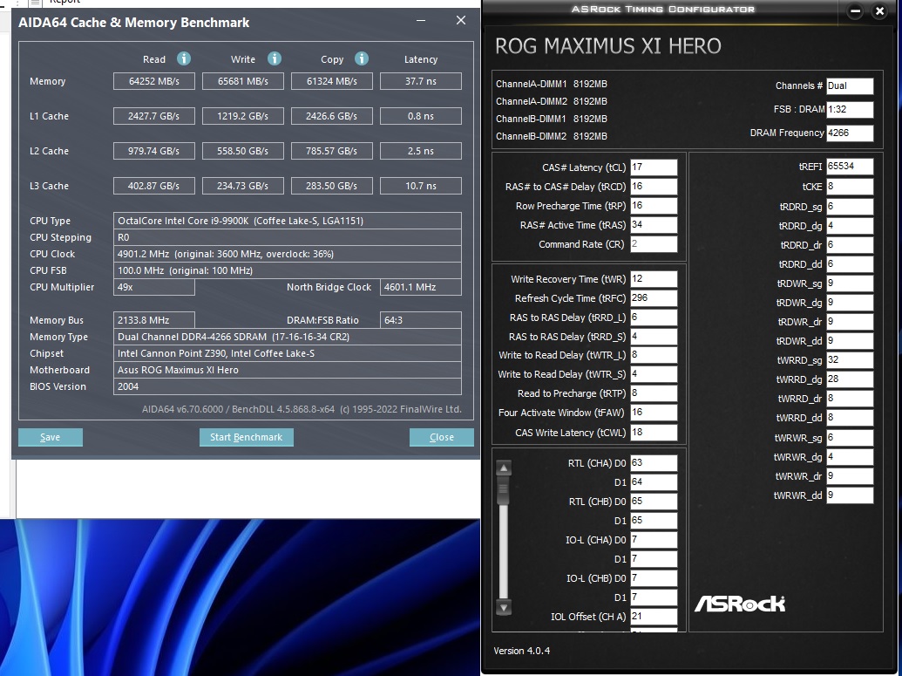Close ASRock Timing Configurator window
The image size is (902, 676).
click(x=879, y=11)
